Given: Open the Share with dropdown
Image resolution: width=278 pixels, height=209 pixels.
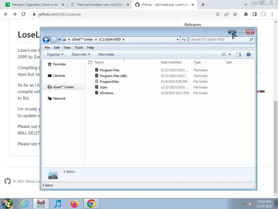Looking at the screenshot, I should pyautogui.click(x=81, y=54).
